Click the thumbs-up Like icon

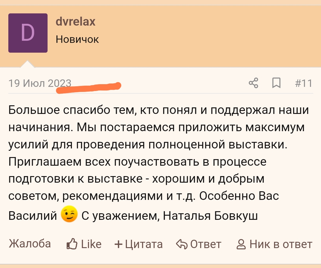coord(72,244)
